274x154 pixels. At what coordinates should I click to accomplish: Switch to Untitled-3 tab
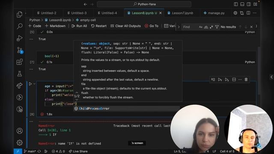[77, 13]
